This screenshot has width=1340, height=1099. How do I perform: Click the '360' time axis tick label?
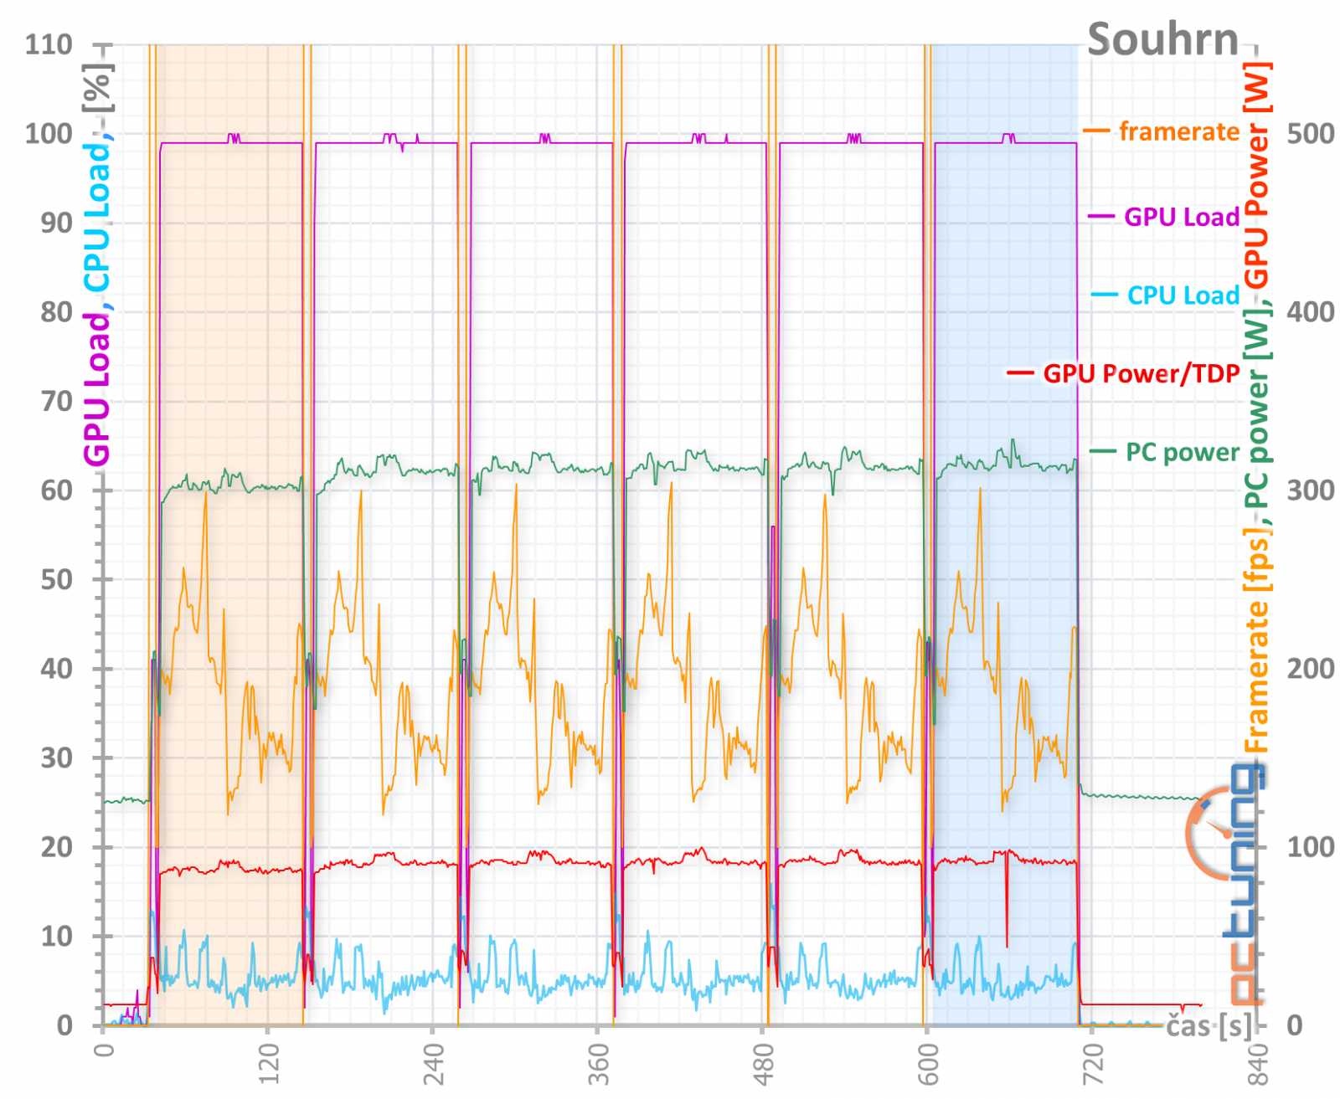[597, 1063]
